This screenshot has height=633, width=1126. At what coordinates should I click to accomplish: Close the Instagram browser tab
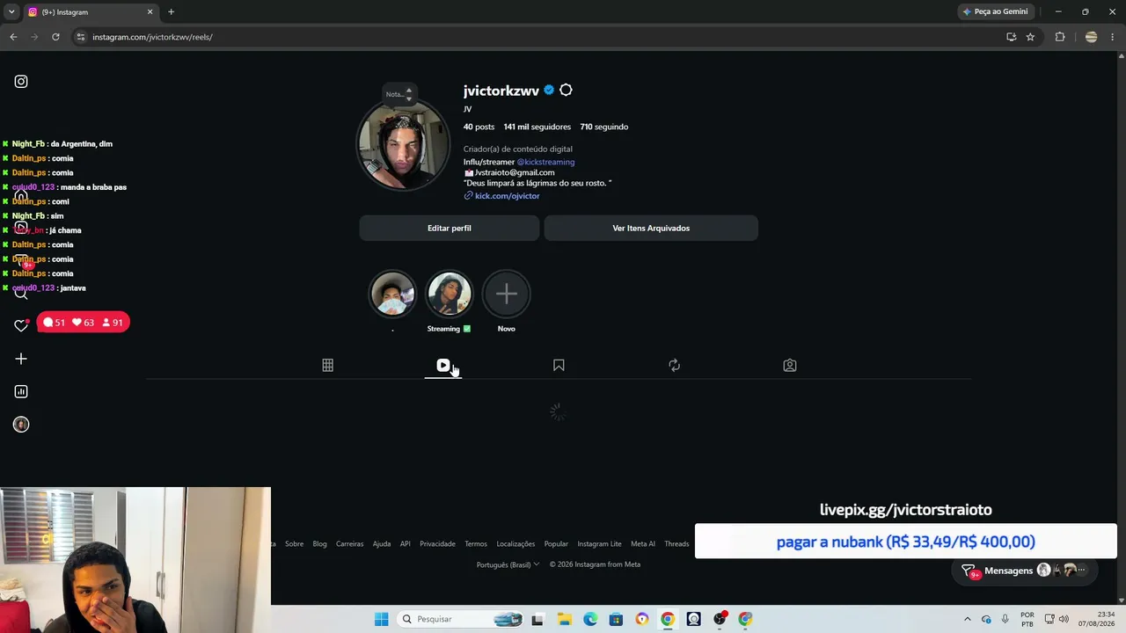150,12
